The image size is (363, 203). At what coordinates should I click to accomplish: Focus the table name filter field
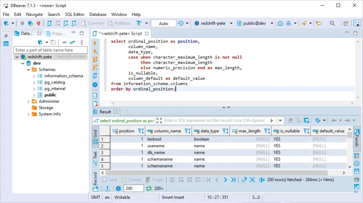pos(50,50)
